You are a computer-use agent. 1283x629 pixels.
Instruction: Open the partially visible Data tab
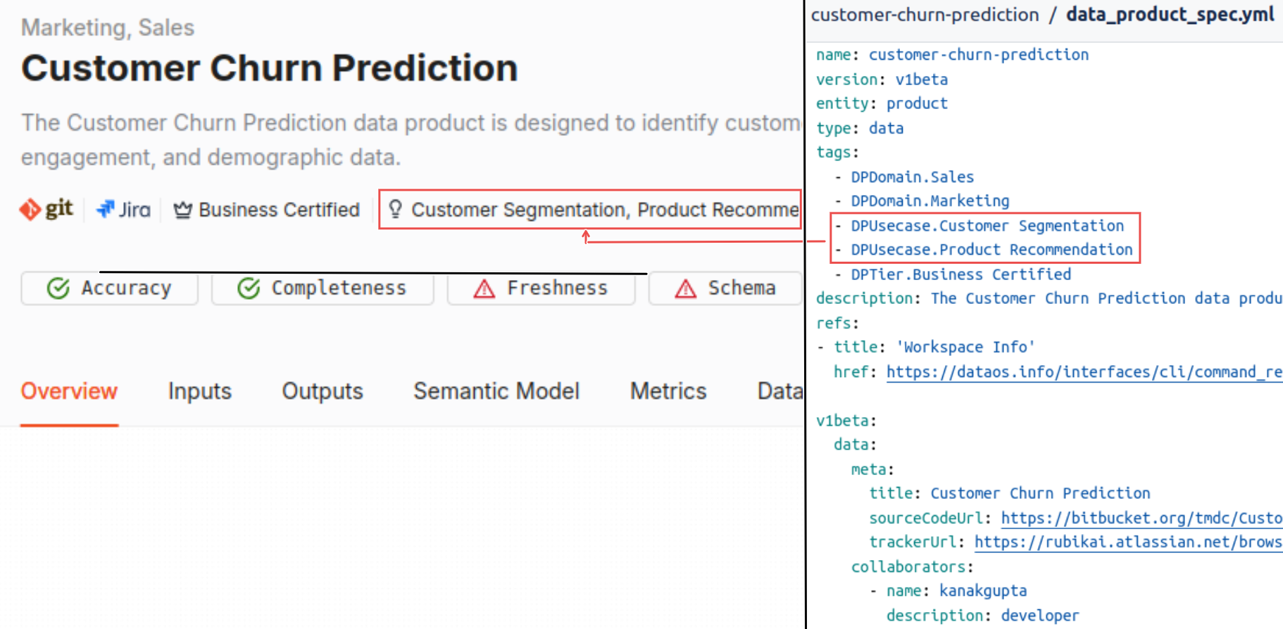point(780,391)
